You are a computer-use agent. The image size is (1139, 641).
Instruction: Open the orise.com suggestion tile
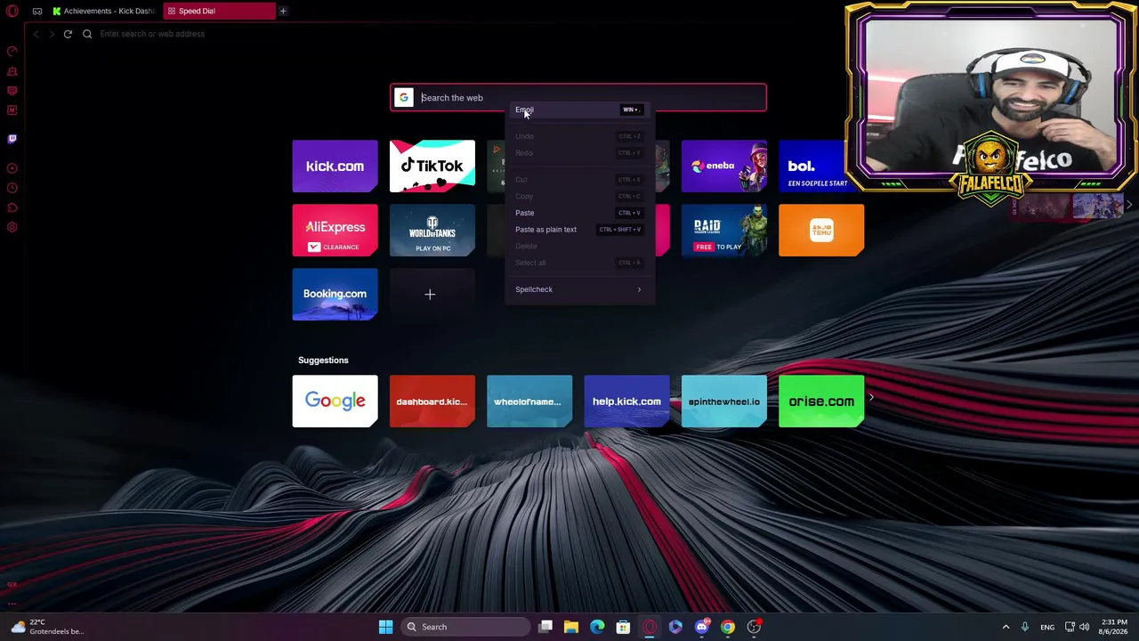click(821, 401)
